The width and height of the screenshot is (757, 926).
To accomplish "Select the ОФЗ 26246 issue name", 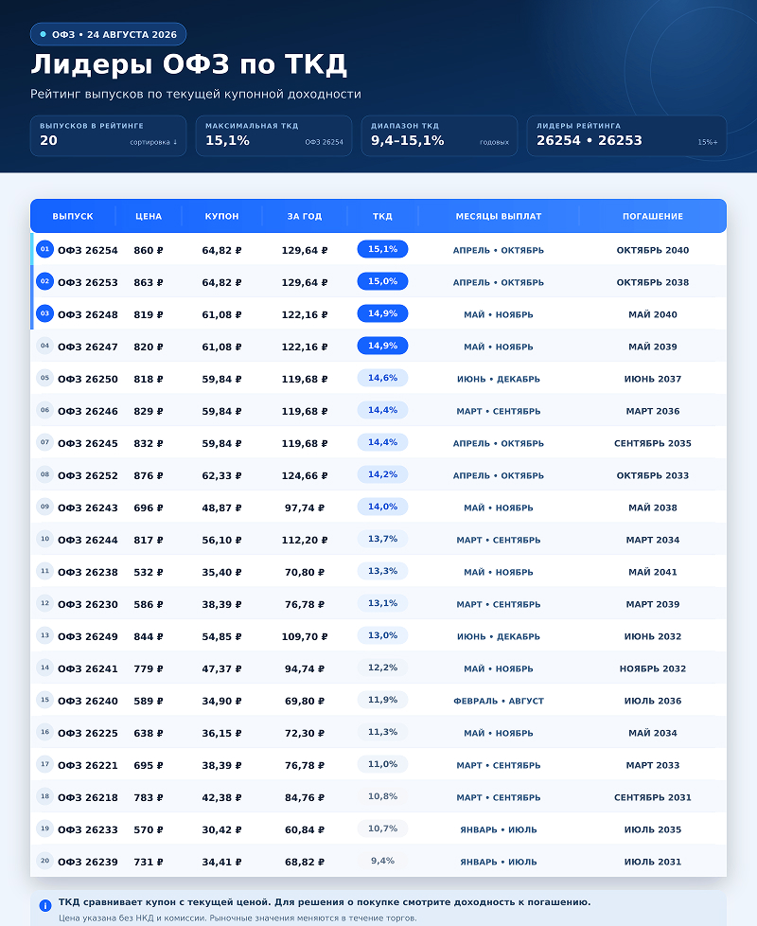I will [x=88, y=411].
